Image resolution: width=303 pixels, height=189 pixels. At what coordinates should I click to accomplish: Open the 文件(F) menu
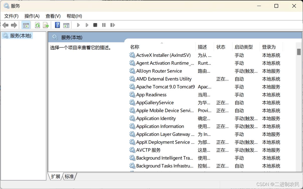tap(11, 16)
